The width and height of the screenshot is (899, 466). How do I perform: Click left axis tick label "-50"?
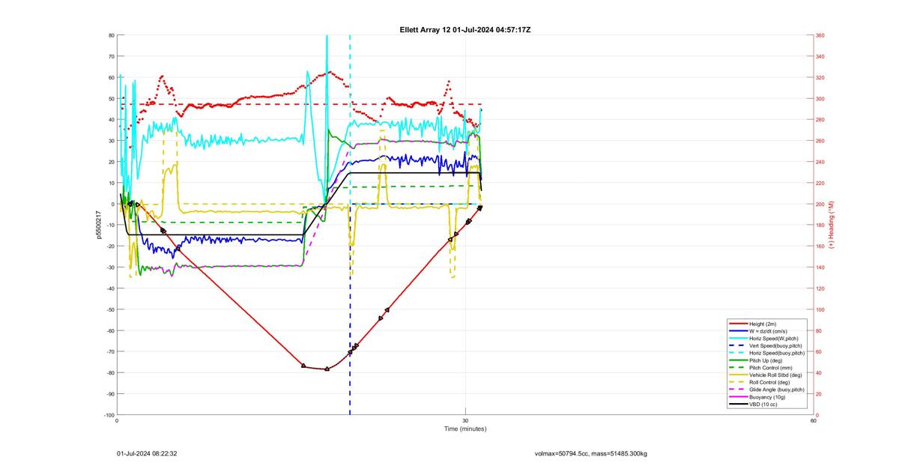(x=110, y=309)
